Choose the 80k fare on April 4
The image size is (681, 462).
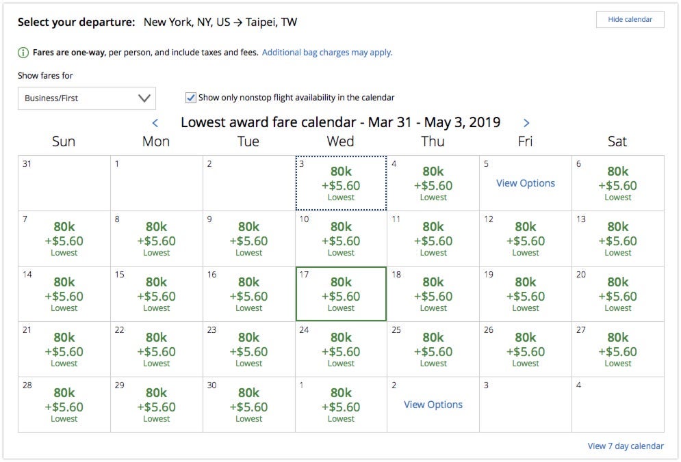(x=433, y=183)
